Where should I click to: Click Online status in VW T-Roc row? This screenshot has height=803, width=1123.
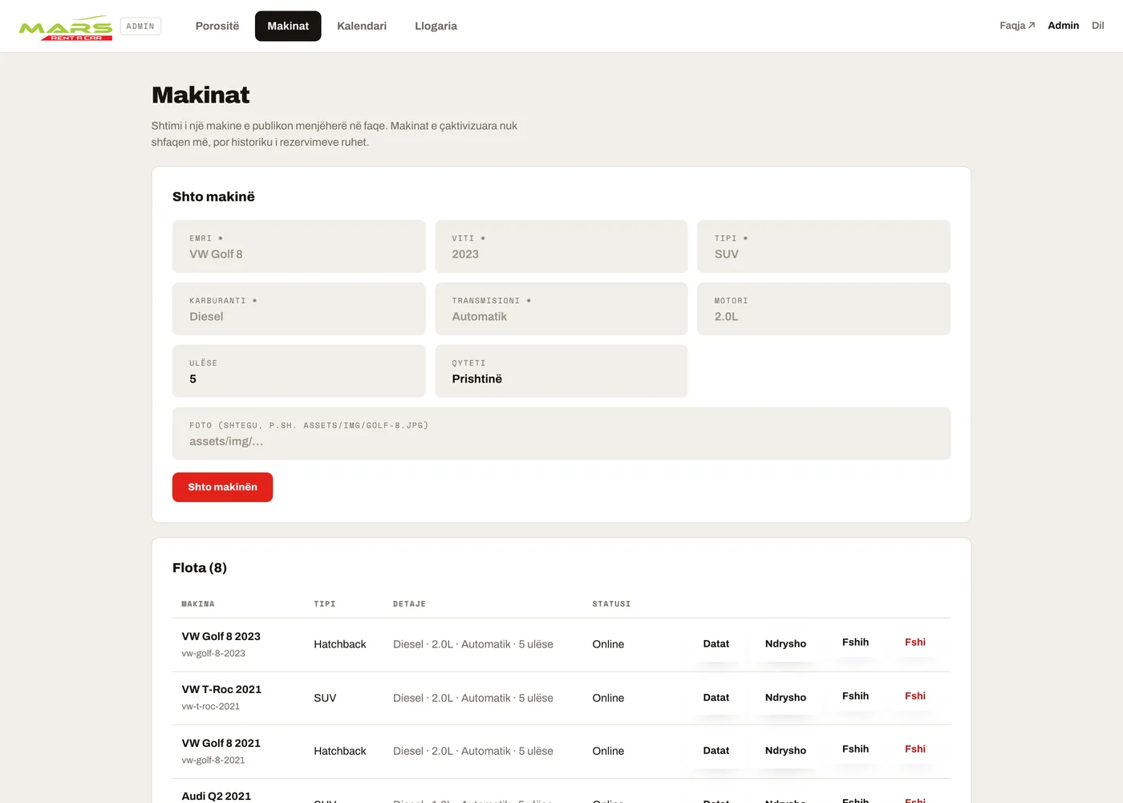pos(608,698)
